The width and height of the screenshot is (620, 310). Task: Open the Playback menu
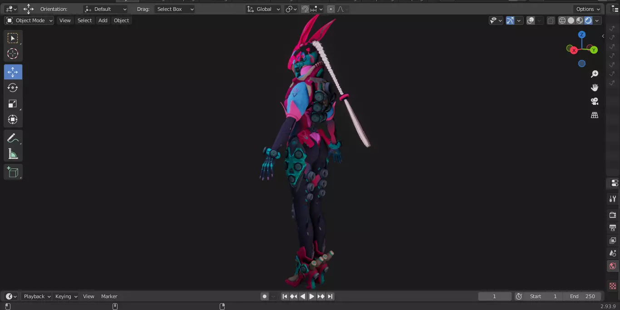[x=36, y=296]
